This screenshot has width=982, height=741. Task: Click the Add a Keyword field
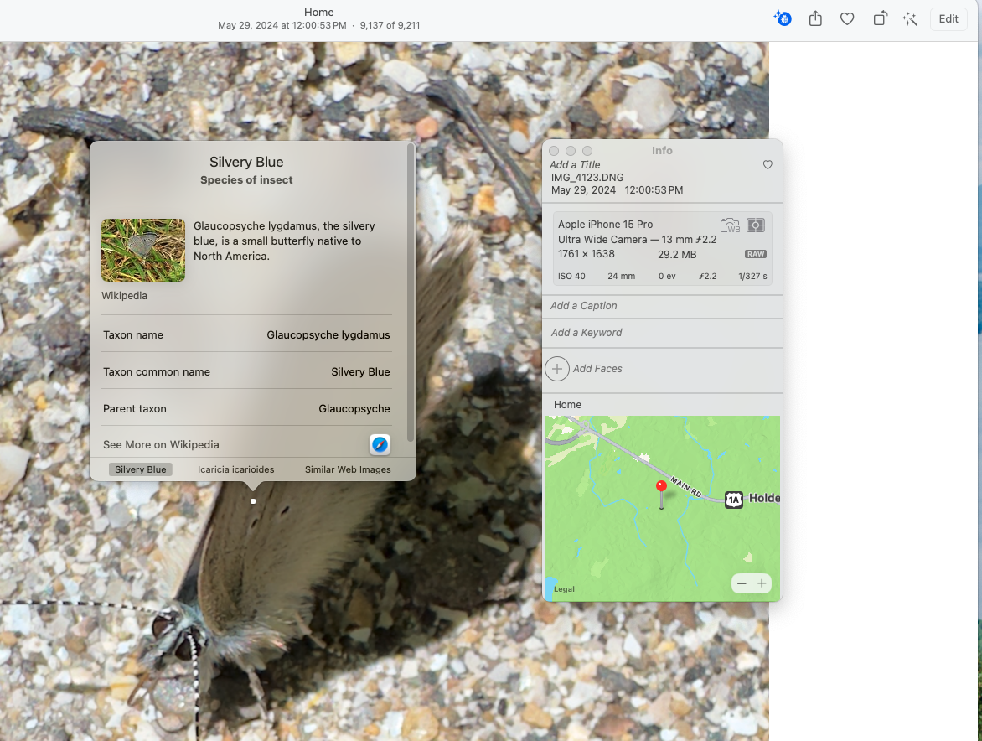(663, 333)
